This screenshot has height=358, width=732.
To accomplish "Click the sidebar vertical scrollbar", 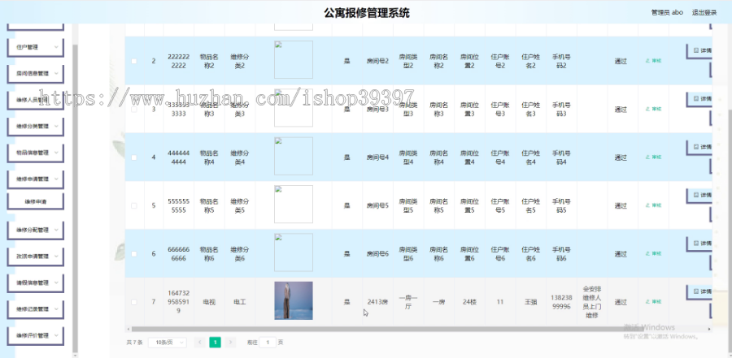I will (x=75, y=197).
